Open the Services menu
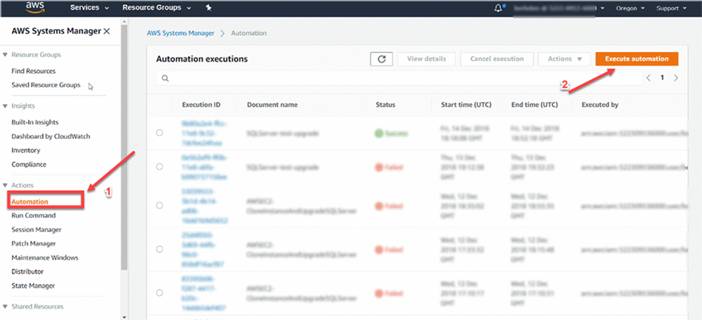 point(90,8)
